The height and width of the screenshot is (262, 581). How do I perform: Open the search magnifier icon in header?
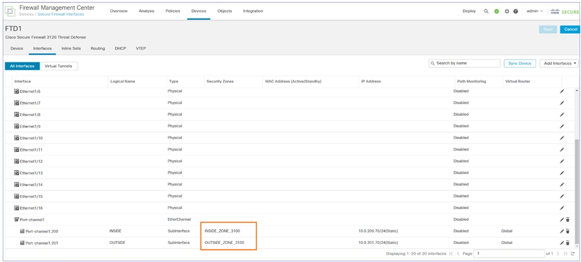486,11
